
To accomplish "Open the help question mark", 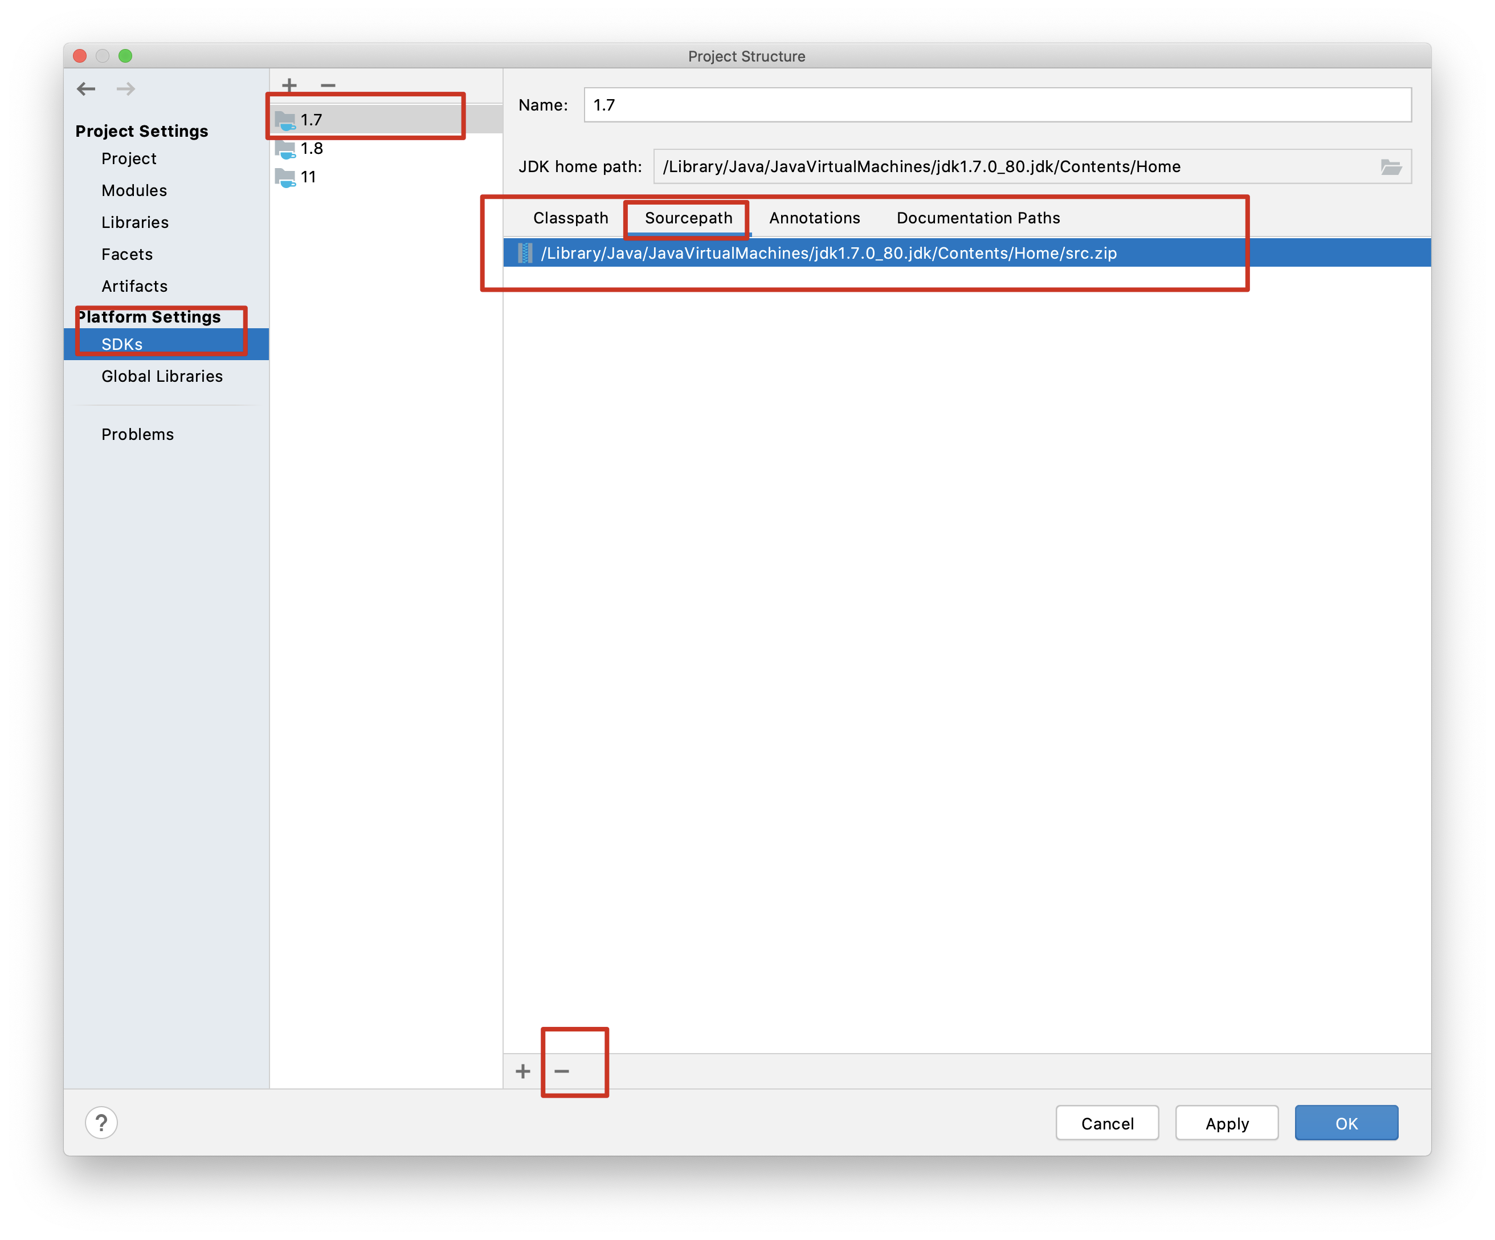I will (x=101, y=1123).
